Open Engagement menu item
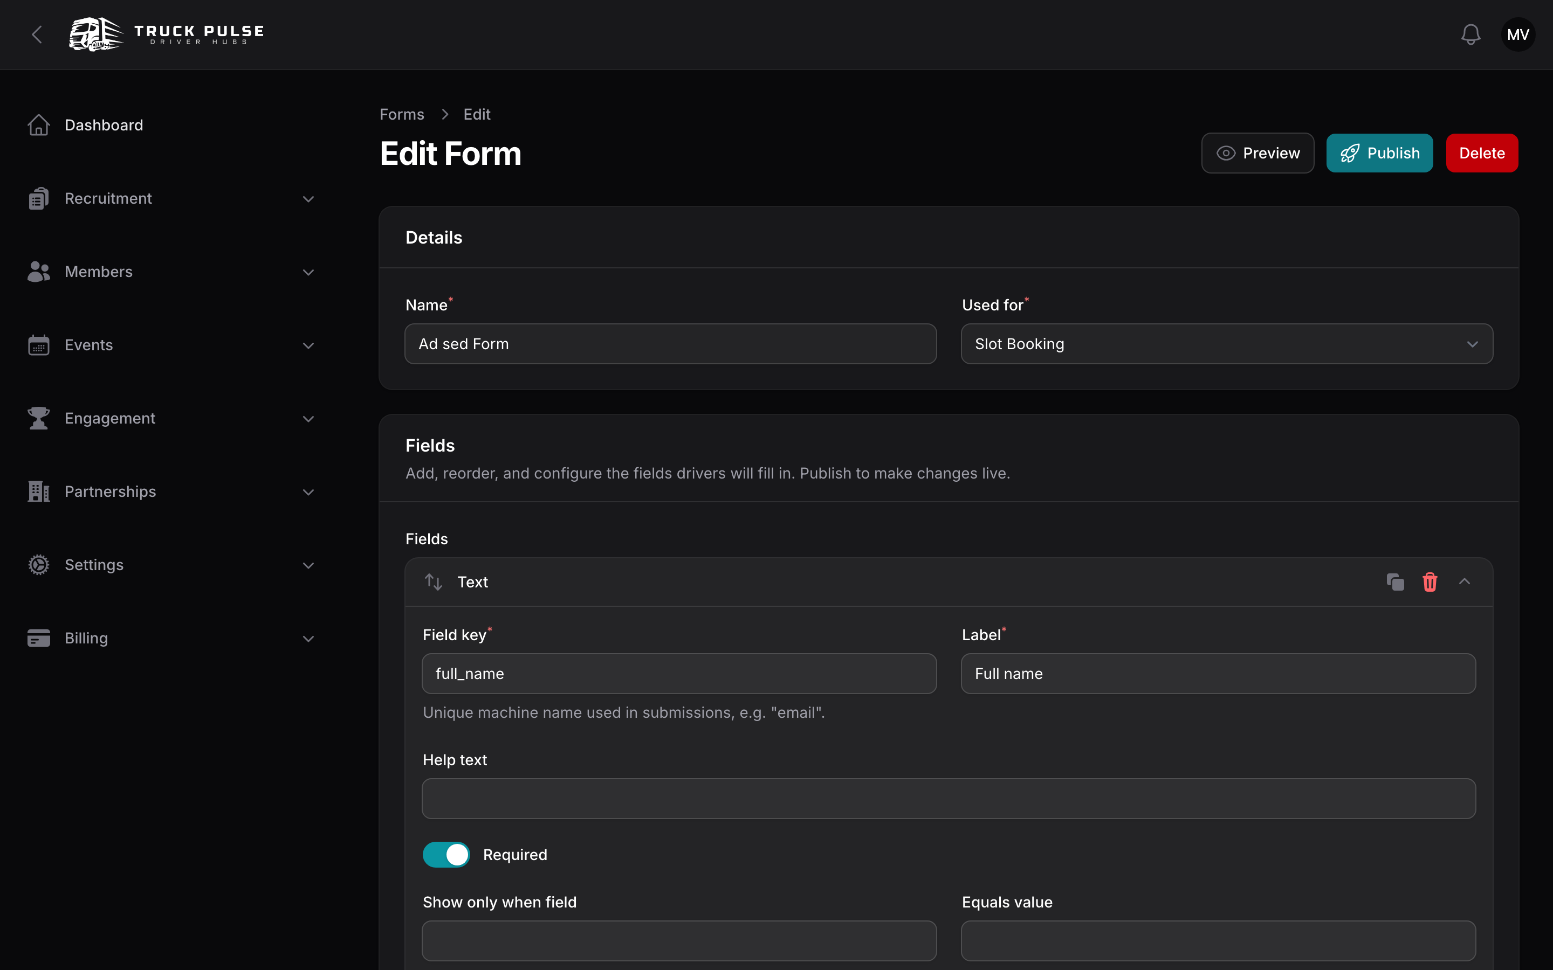Screen dimensions: 1553x970 pyautogui.click(x=110, y=418)
